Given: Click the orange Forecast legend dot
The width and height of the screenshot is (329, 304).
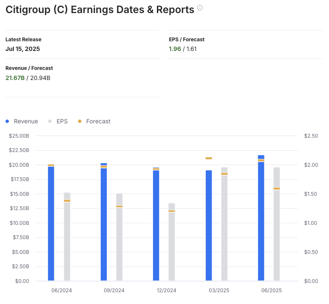Looking at the screenshot, I should coord(80,121).
